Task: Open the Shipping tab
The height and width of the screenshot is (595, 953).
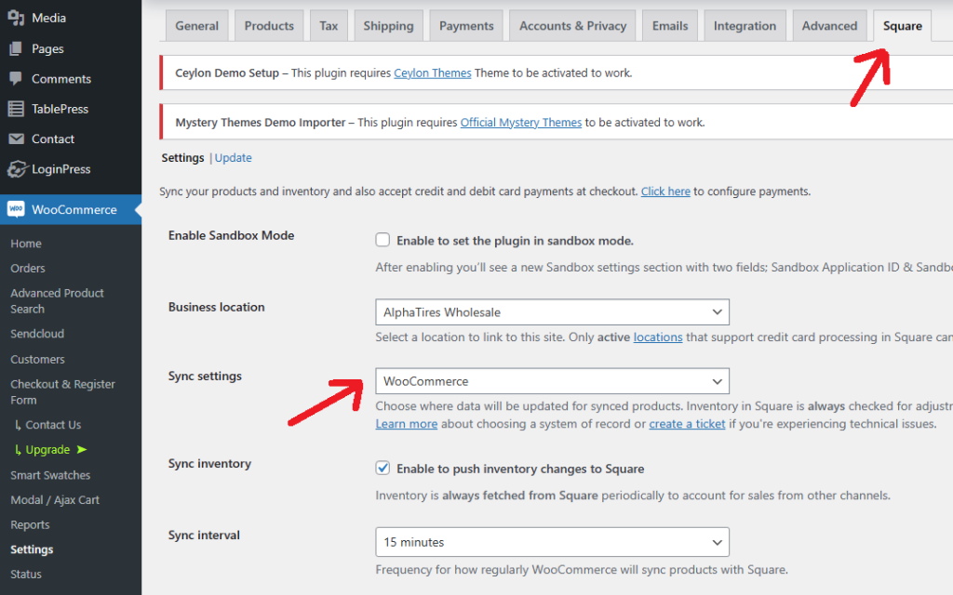Action: [388, 26]
